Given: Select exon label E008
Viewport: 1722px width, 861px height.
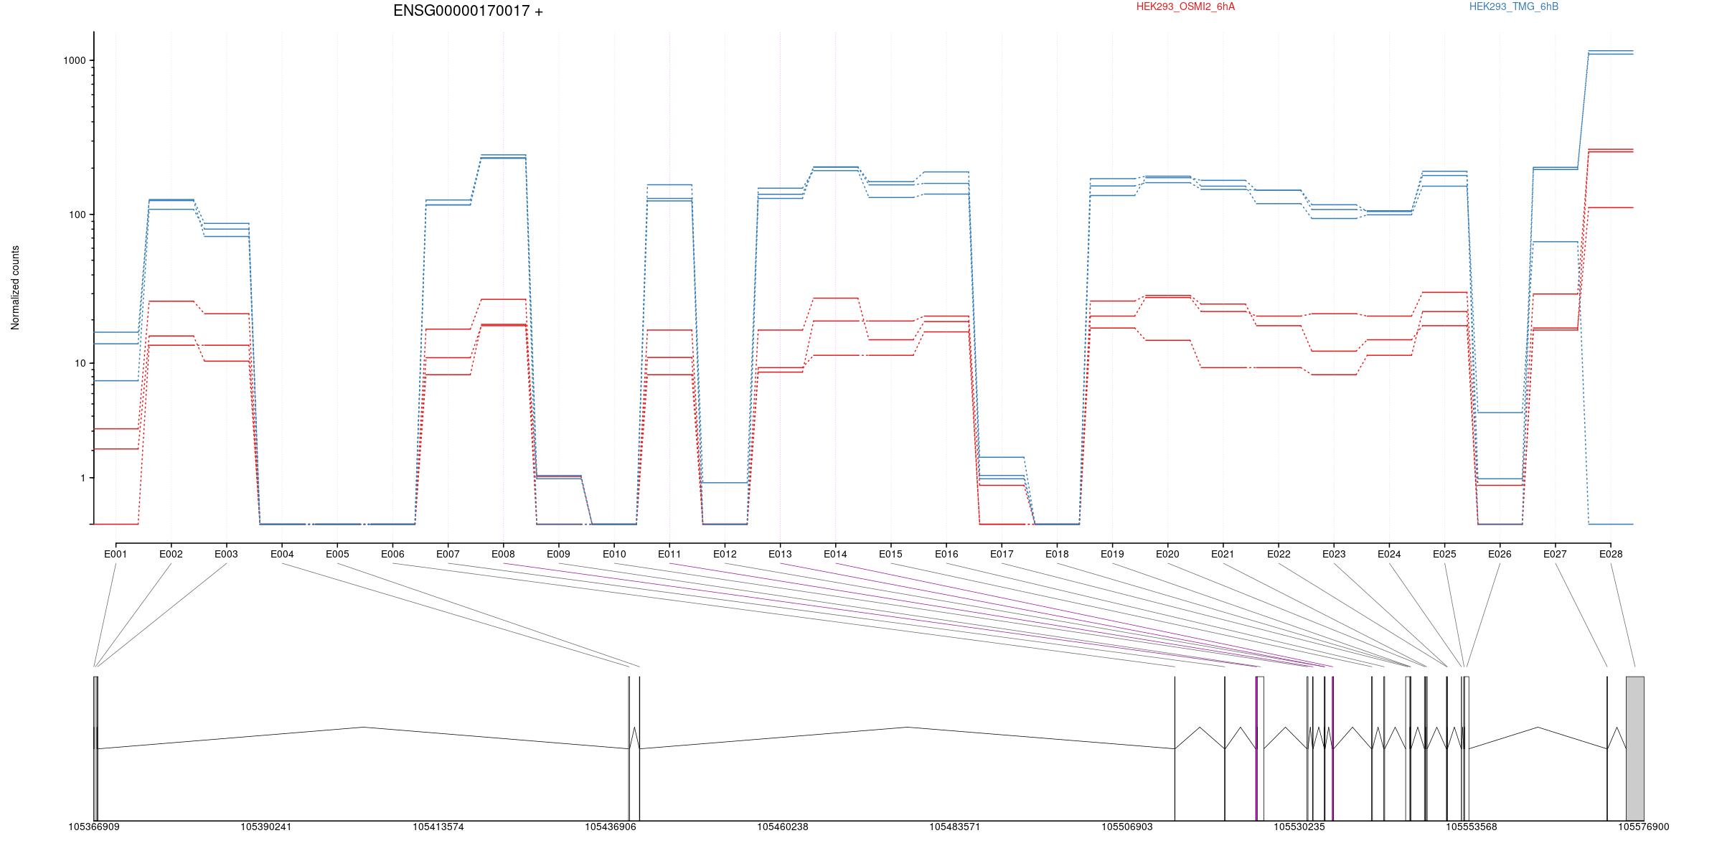Looking at the screenshot, I should coord(503,554).
